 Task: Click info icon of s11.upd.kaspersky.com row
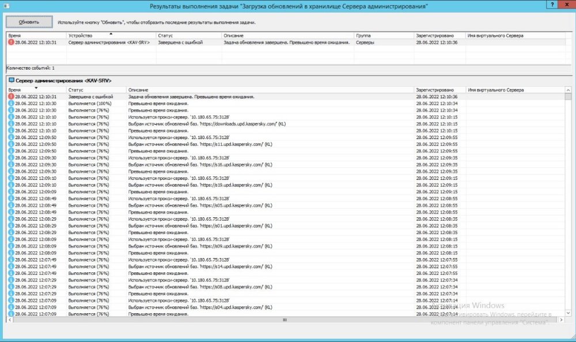(x=11, y=144)
